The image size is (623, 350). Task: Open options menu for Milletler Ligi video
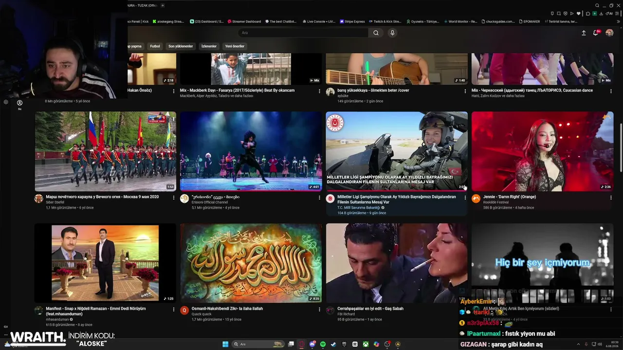[465, 197]
